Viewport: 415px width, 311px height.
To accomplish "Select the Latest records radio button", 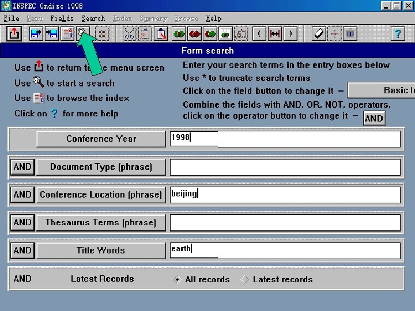I will (244, 279).
